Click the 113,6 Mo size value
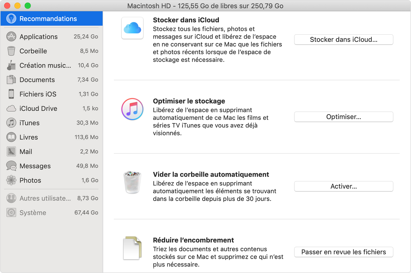The height and width of the screenshot is (273, 411). 86,137
